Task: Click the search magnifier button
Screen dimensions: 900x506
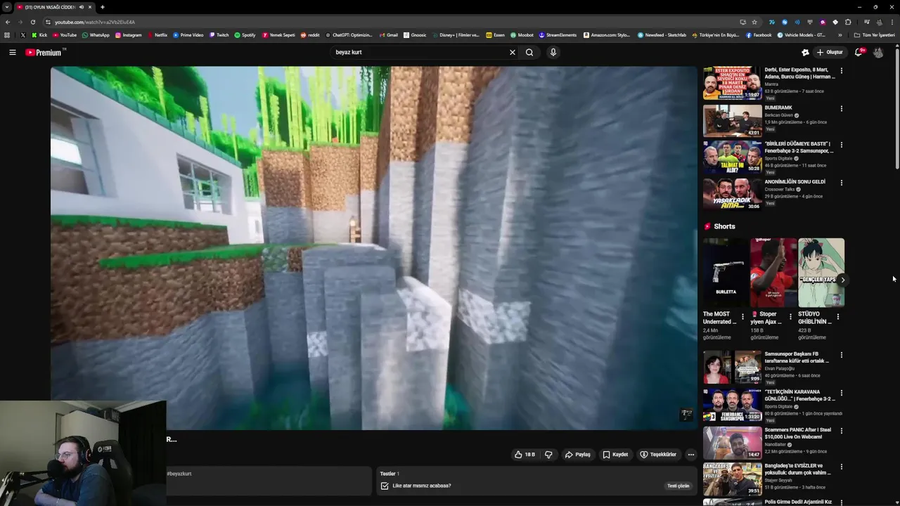Action: point(529,52)
